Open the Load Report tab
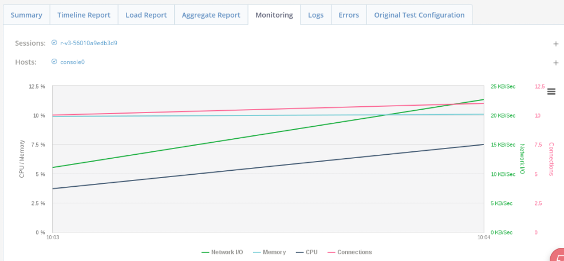564x261 pixels. tap(146, 15)
